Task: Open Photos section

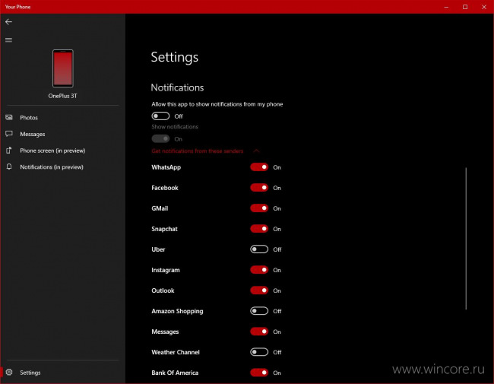Action: pos(62,118)
